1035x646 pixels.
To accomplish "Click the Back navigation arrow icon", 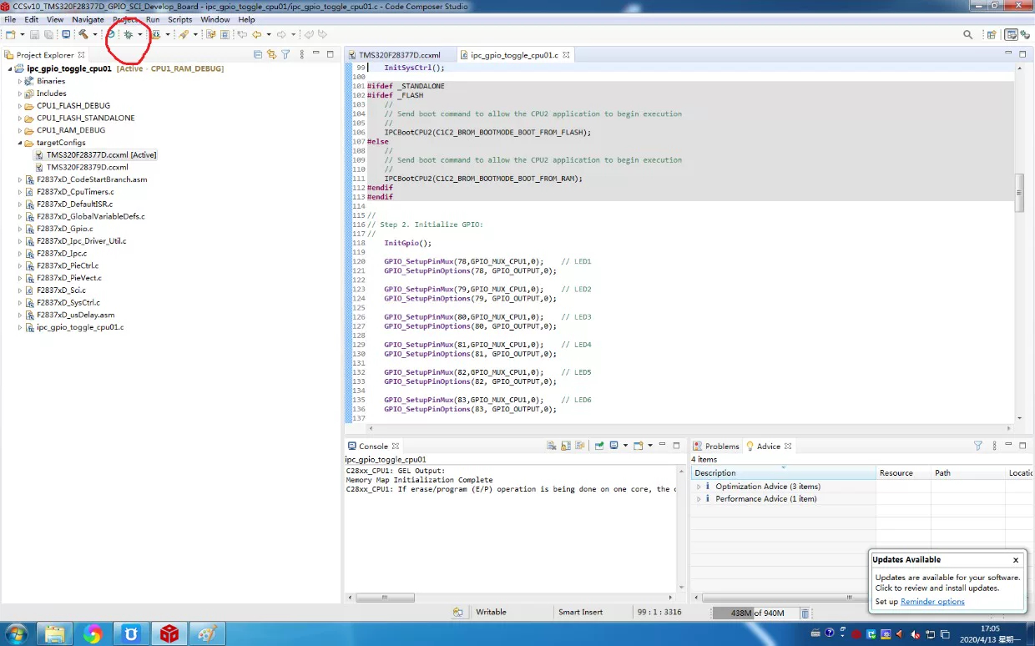I will click(x=256, y=34).
